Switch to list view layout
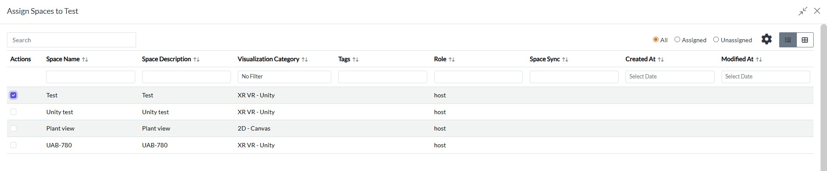The width and height of the screenshot is (827, 171). pyautogui.click(x=788, y=40)
